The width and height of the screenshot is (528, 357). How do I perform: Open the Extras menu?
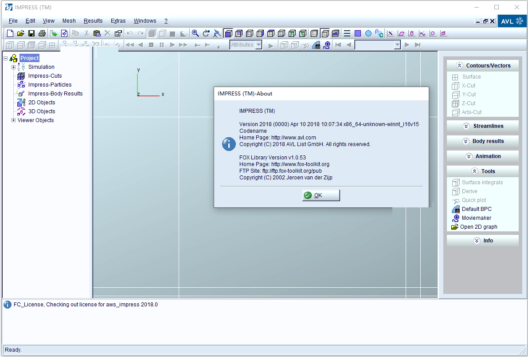[x=118, y=21]
